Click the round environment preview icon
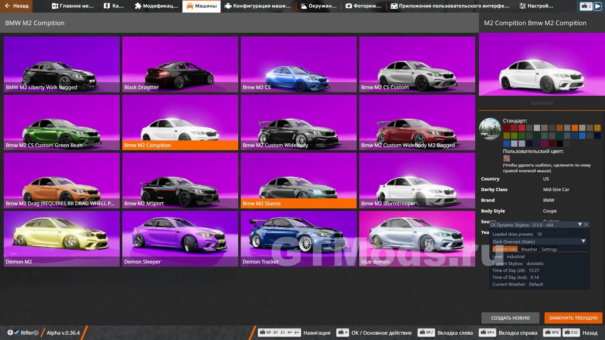605x340 pixels. tap(490, 129)
